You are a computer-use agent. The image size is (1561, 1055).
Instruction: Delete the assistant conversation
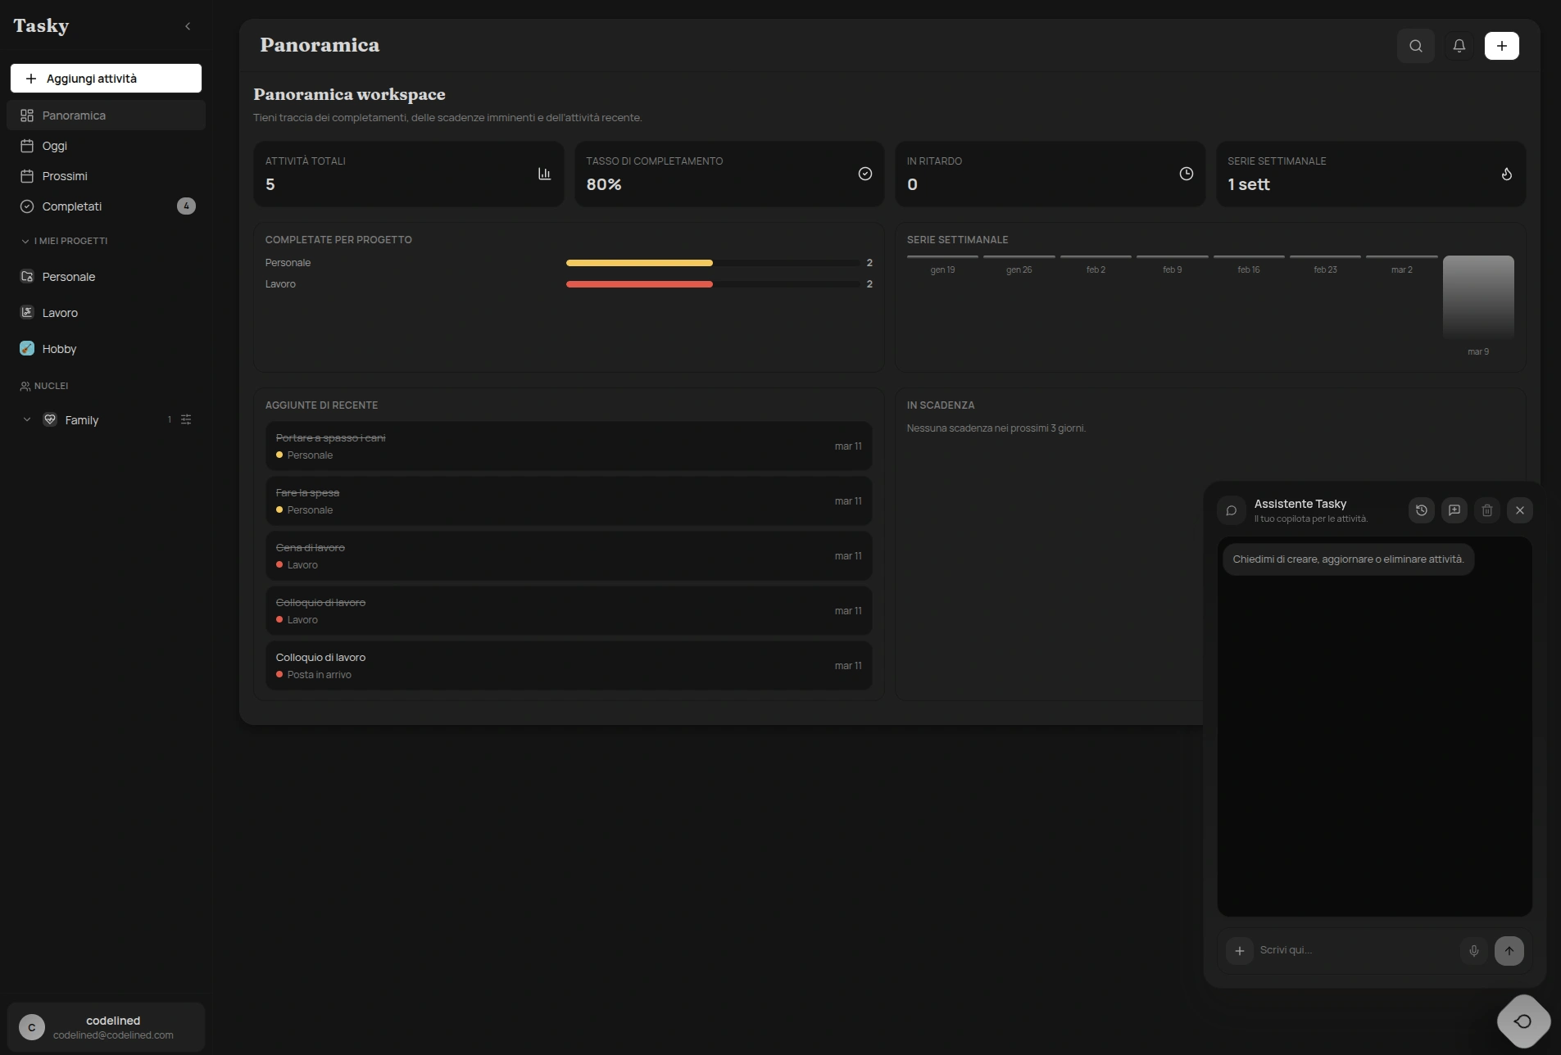coord(1487,510)
